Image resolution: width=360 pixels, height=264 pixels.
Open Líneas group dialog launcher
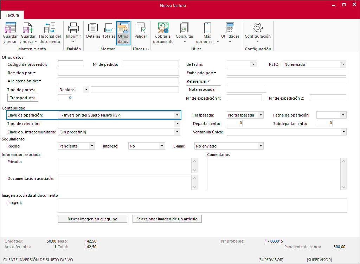pos(147,49)
